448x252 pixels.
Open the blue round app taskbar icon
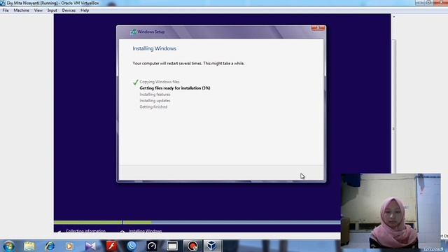pos(132,246)
